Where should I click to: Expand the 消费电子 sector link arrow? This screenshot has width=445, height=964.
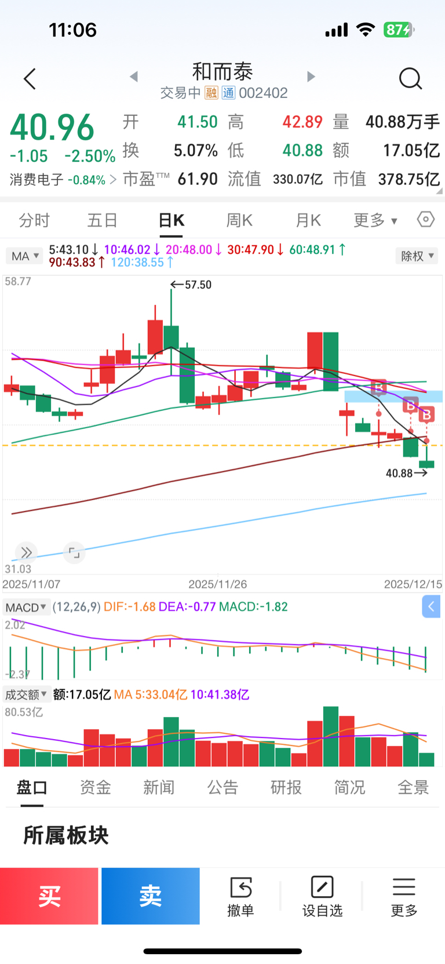tap(113, 180)
